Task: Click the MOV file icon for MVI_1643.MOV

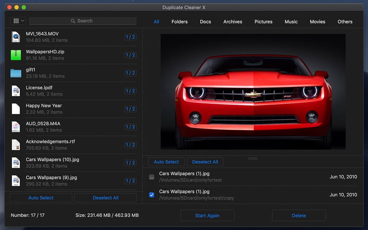Action: 16,37
